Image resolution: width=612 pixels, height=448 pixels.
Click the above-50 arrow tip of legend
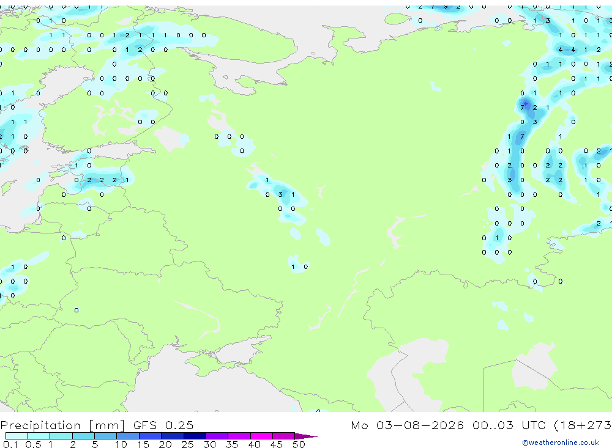click(x=306, y=436)
